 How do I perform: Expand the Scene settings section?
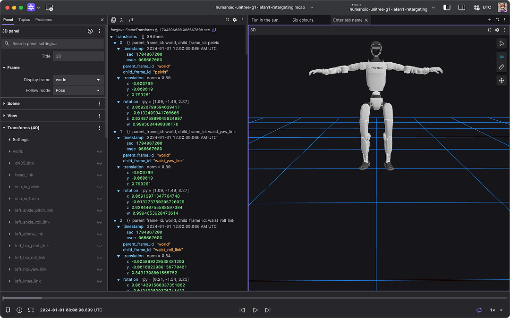click(x=14, y=103)
